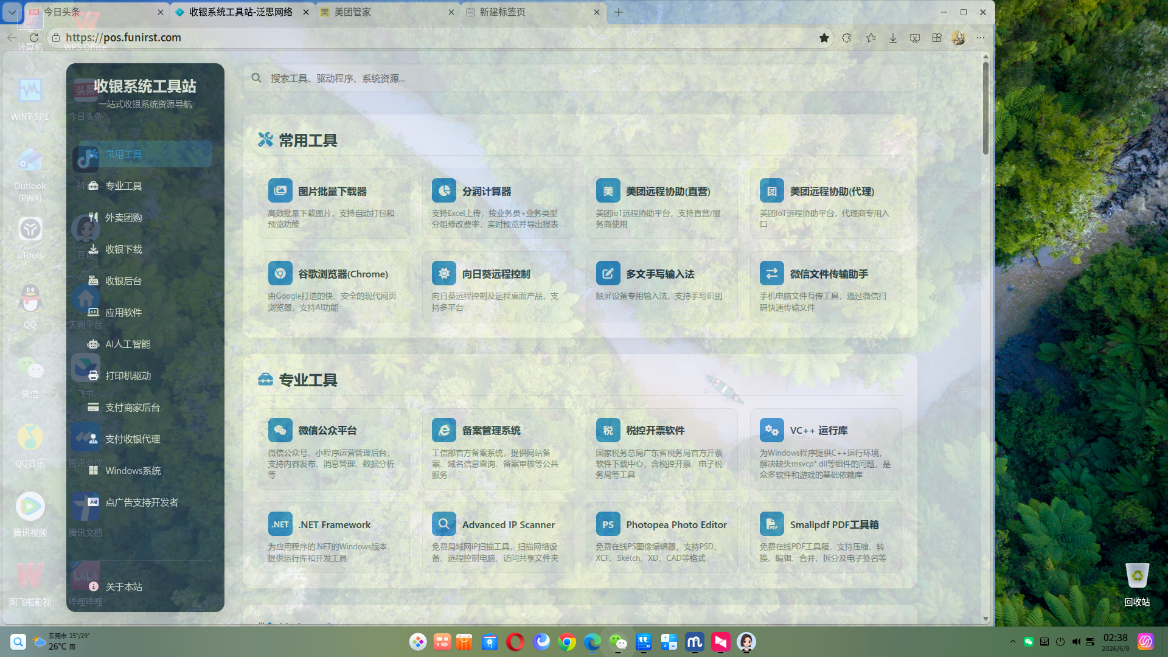Image resolution: width=1168 pixels, height=657 pixels.
Task: Open 外卖团购 sidebar category
Action: [x=145, y=218]
